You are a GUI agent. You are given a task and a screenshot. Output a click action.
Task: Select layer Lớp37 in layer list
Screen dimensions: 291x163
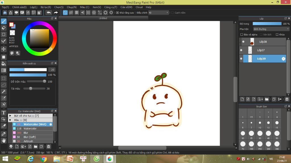[263, 50]
